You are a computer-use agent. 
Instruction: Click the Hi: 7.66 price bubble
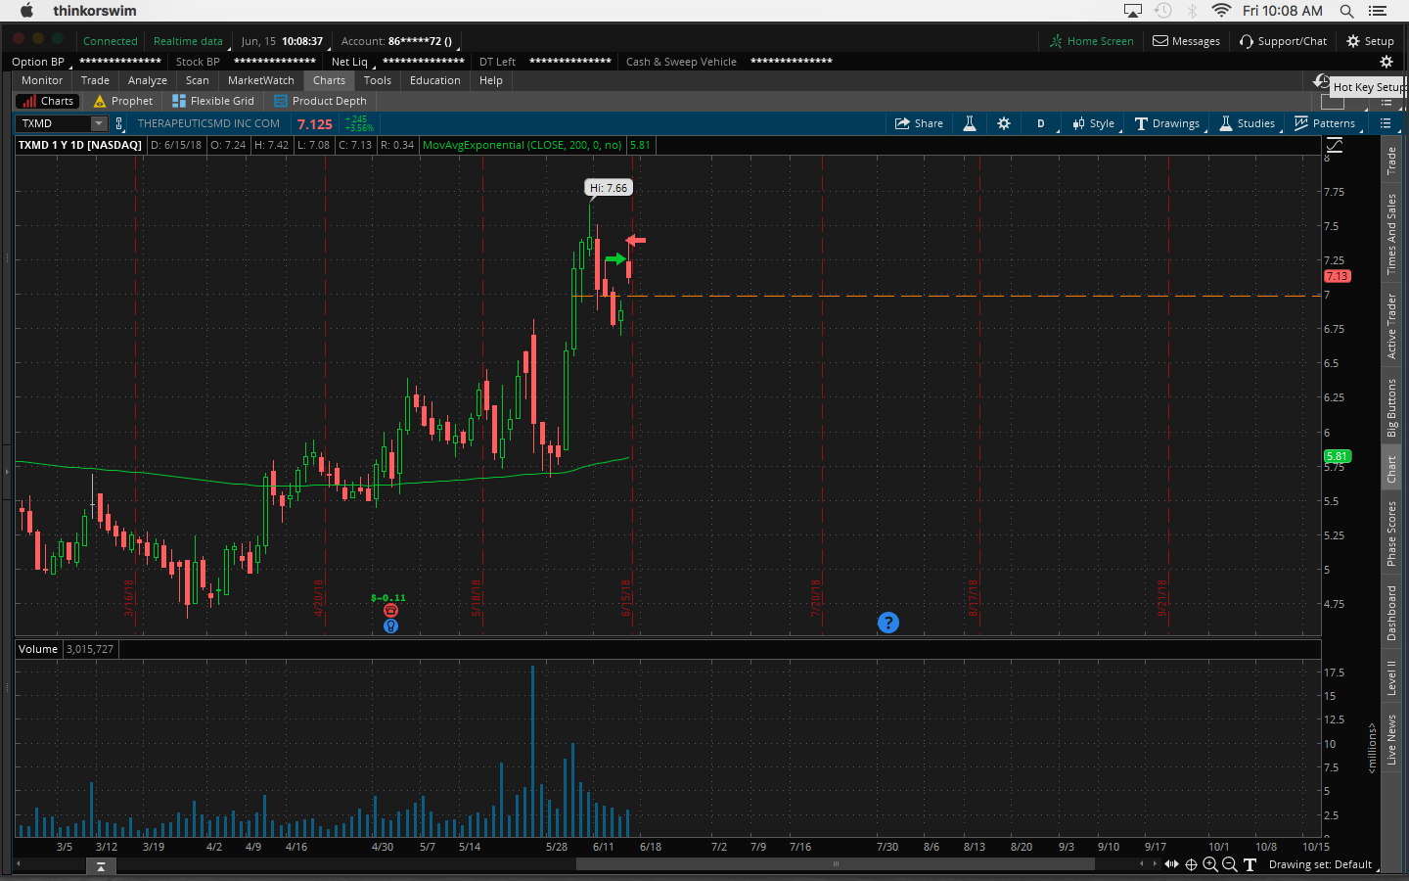tap(609, 188)
